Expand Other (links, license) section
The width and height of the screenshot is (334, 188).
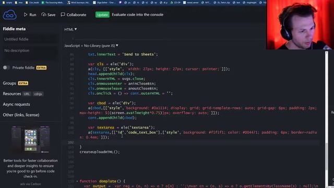point(21,115)
